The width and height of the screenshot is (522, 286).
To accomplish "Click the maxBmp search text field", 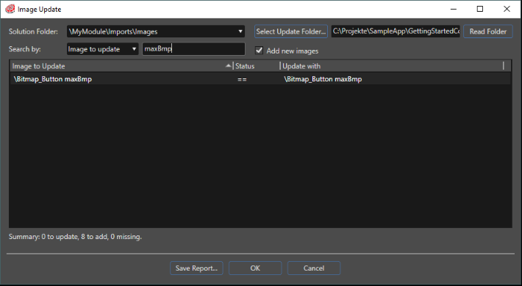I will pos(194,49).
